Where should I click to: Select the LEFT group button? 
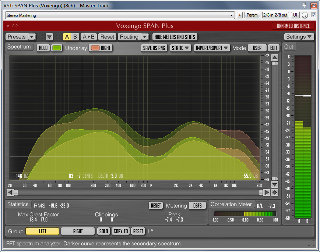click(x=42, y=231)
